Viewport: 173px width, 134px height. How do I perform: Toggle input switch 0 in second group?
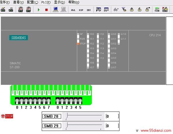(57, 101)
